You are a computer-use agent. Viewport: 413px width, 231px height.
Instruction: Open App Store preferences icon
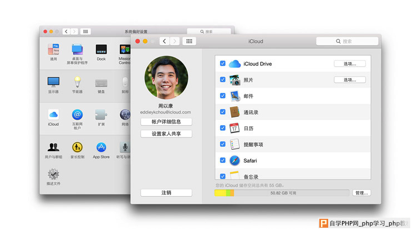point(101,147)
